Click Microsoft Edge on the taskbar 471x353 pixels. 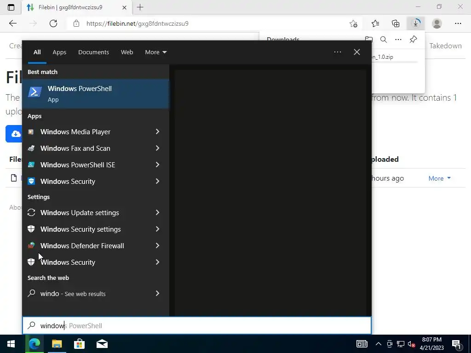pos(34,344)
